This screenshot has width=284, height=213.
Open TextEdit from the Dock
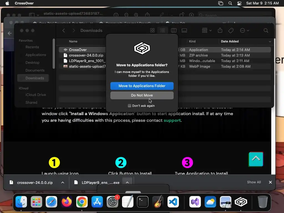[128, 202]
